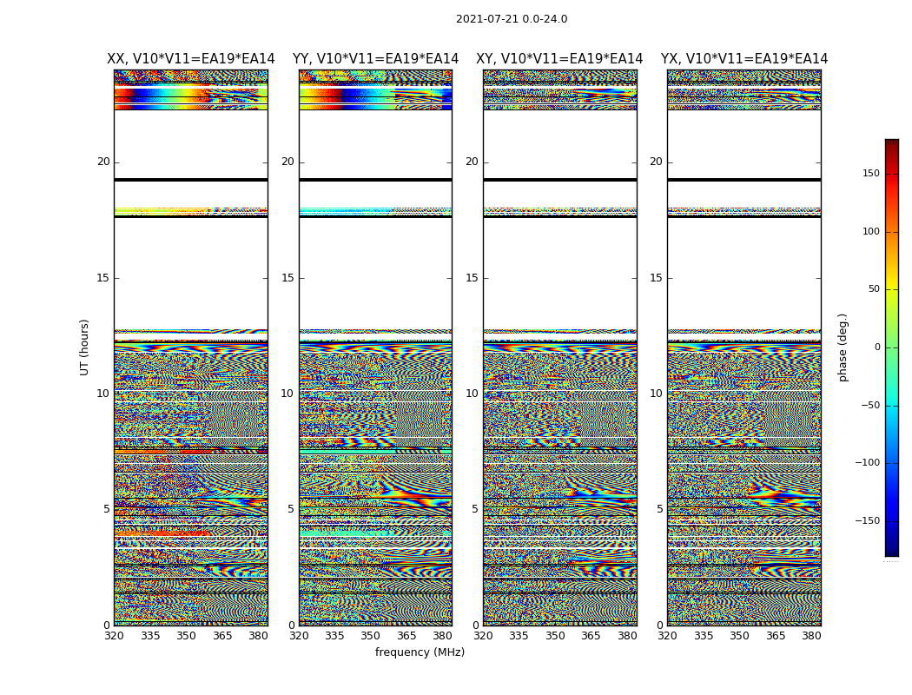Select the XY phase waterfall plot
This screenshot has width=912, height=695.
point(560,347)
